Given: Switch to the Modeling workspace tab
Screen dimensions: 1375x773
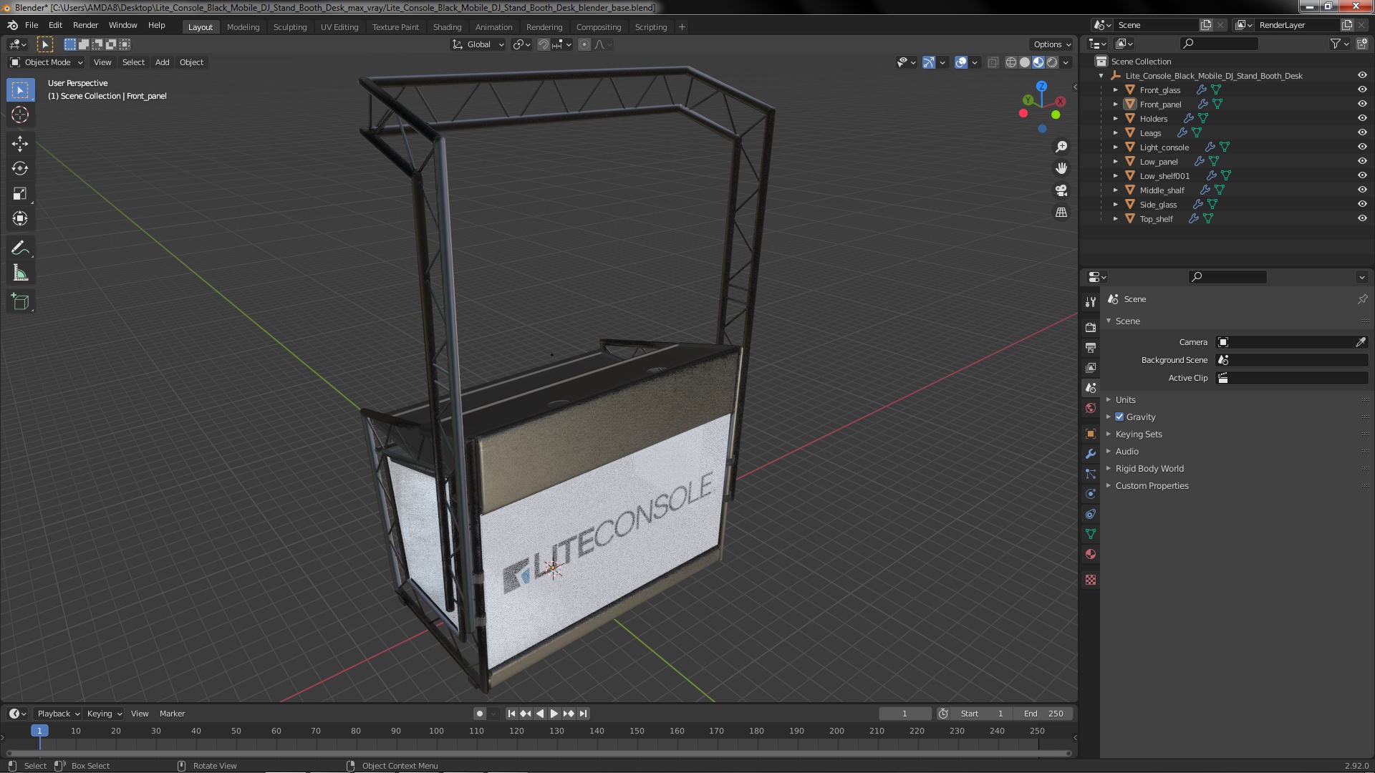Looking at the screenshot, I should pyautogui.click(x=243, y=27).
